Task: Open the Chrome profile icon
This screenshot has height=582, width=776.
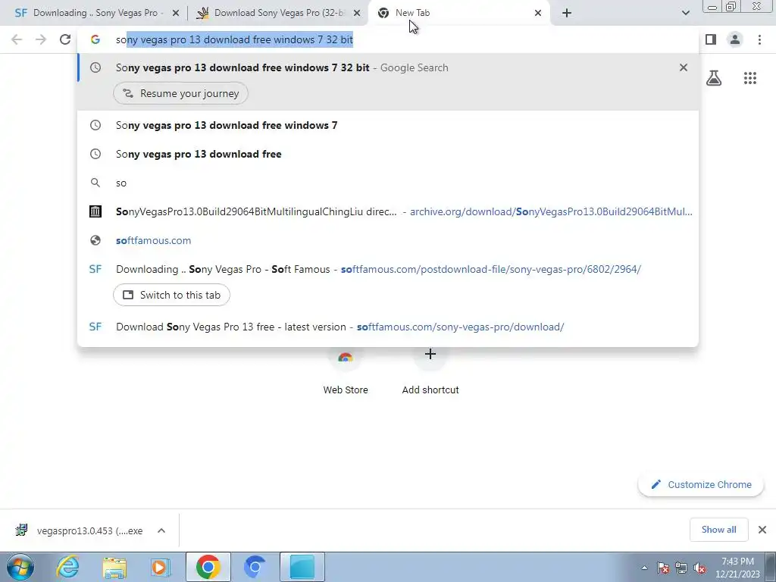Action: [735, 39]
